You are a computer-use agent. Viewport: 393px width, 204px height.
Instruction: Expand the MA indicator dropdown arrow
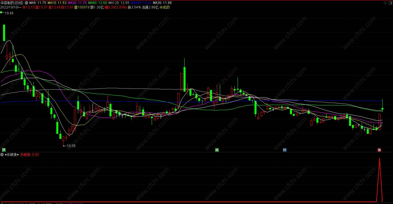26,3
